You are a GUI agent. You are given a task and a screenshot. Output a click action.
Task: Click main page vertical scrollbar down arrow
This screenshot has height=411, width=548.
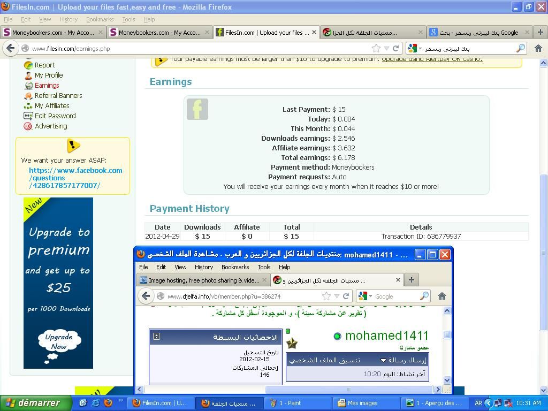point(543,390)
